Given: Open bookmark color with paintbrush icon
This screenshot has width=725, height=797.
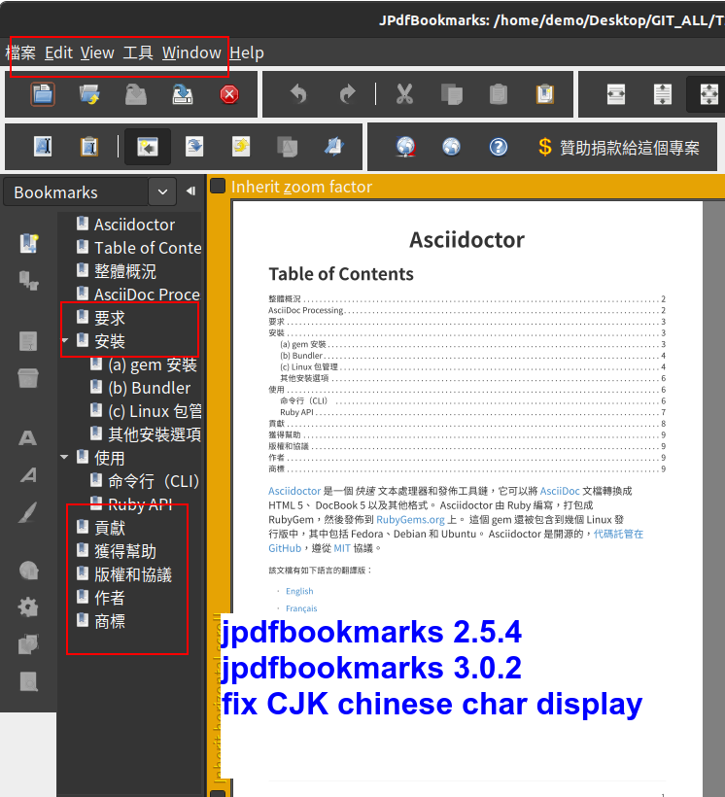Looking at the screenshot, I should coord(28,512).
